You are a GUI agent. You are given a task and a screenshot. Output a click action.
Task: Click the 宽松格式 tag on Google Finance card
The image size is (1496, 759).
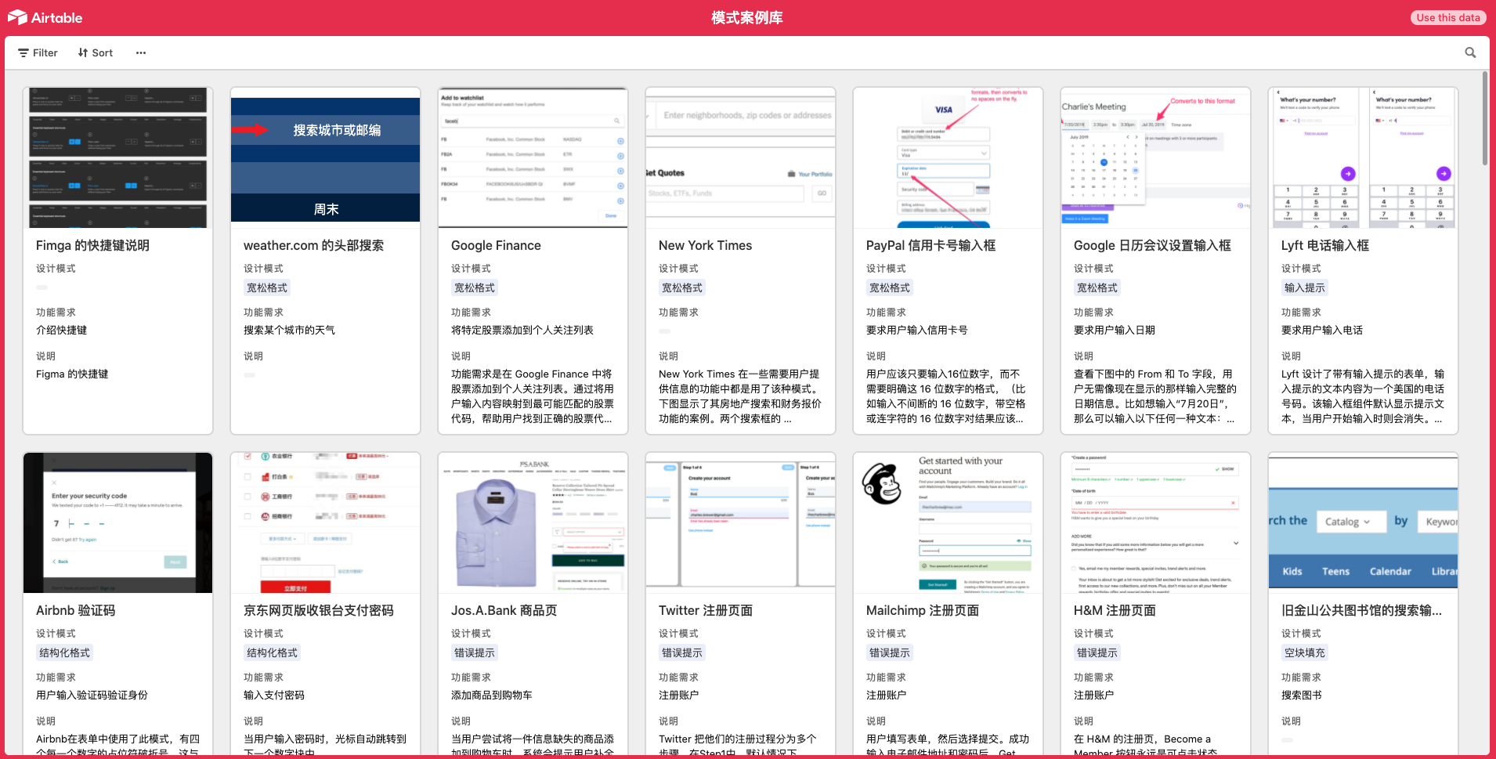click(x=475, y=287)
